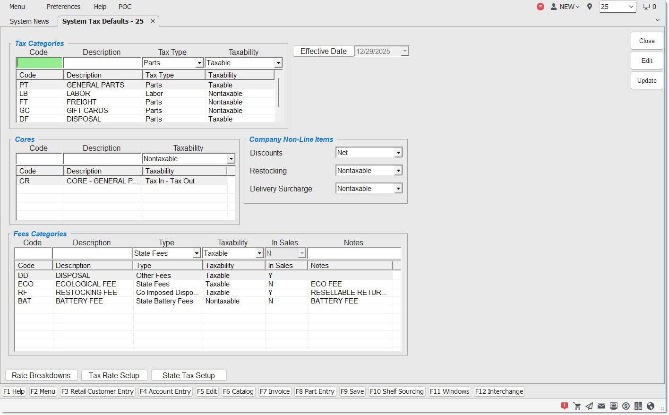Click the globe icon in status bar
Image resolution: width=669 pixels, height=415 pixels.
[651, 406]
